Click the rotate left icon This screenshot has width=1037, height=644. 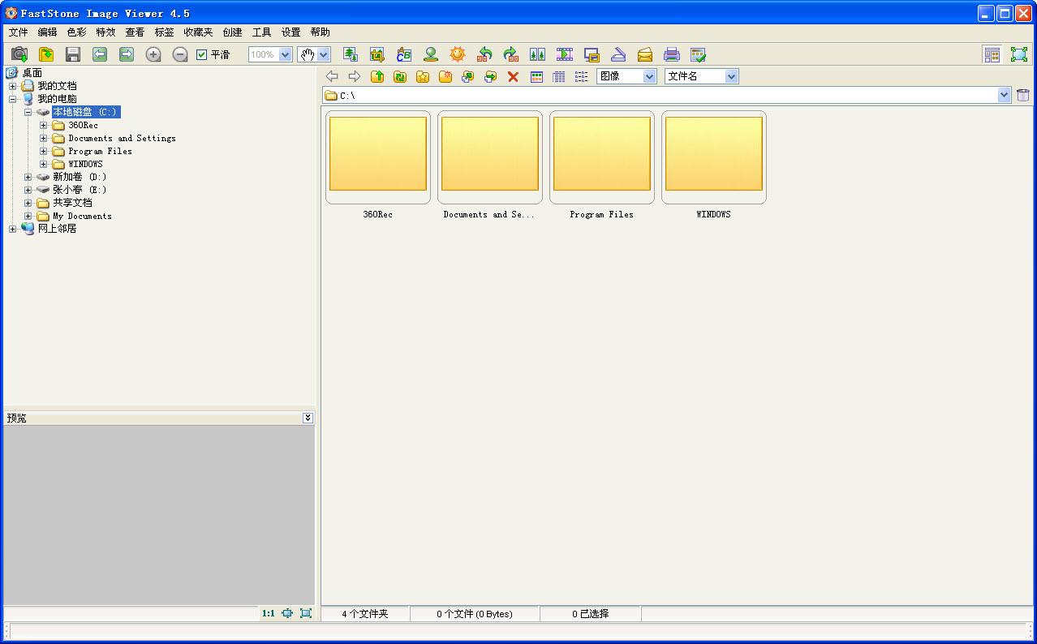point(484,54)
